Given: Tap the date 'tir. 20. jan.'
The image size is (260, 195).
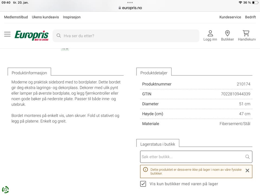Looking at the screenshot, I should tap(21, 2).
